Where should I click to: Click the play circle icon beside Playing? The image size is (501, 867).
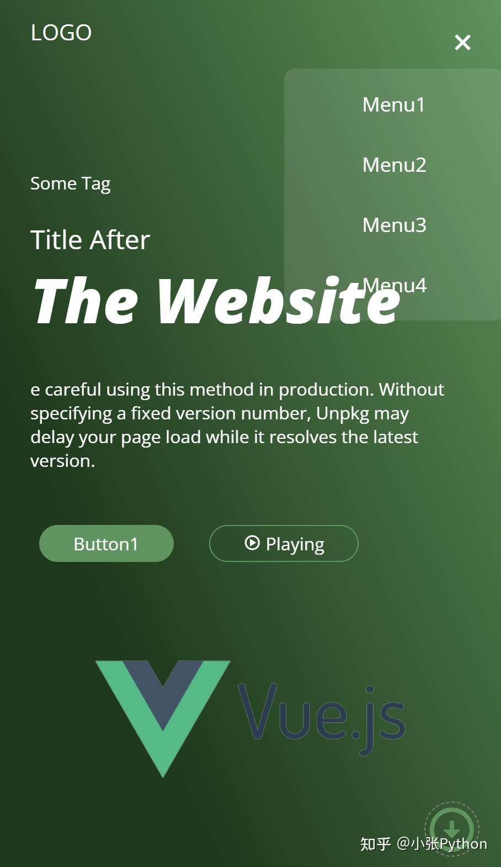point(252,543)
